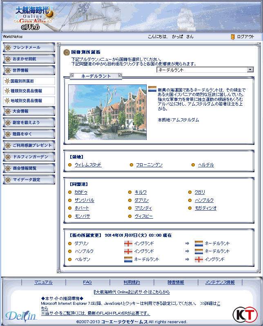The height and width of the screenshot is (326, 263).
Task: Open the 大会情報 menu button
Action: [29, 111]
